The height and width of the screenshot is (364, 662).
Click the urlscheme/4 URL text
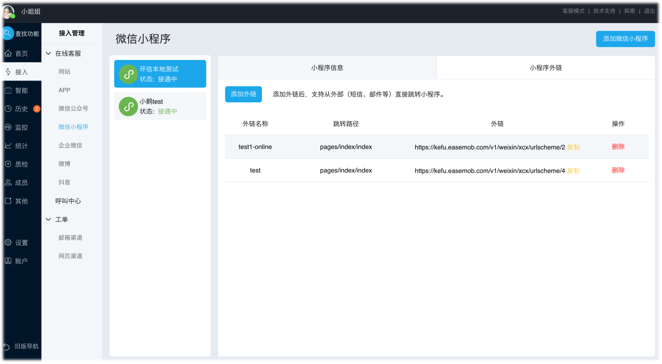click(490, 171)
